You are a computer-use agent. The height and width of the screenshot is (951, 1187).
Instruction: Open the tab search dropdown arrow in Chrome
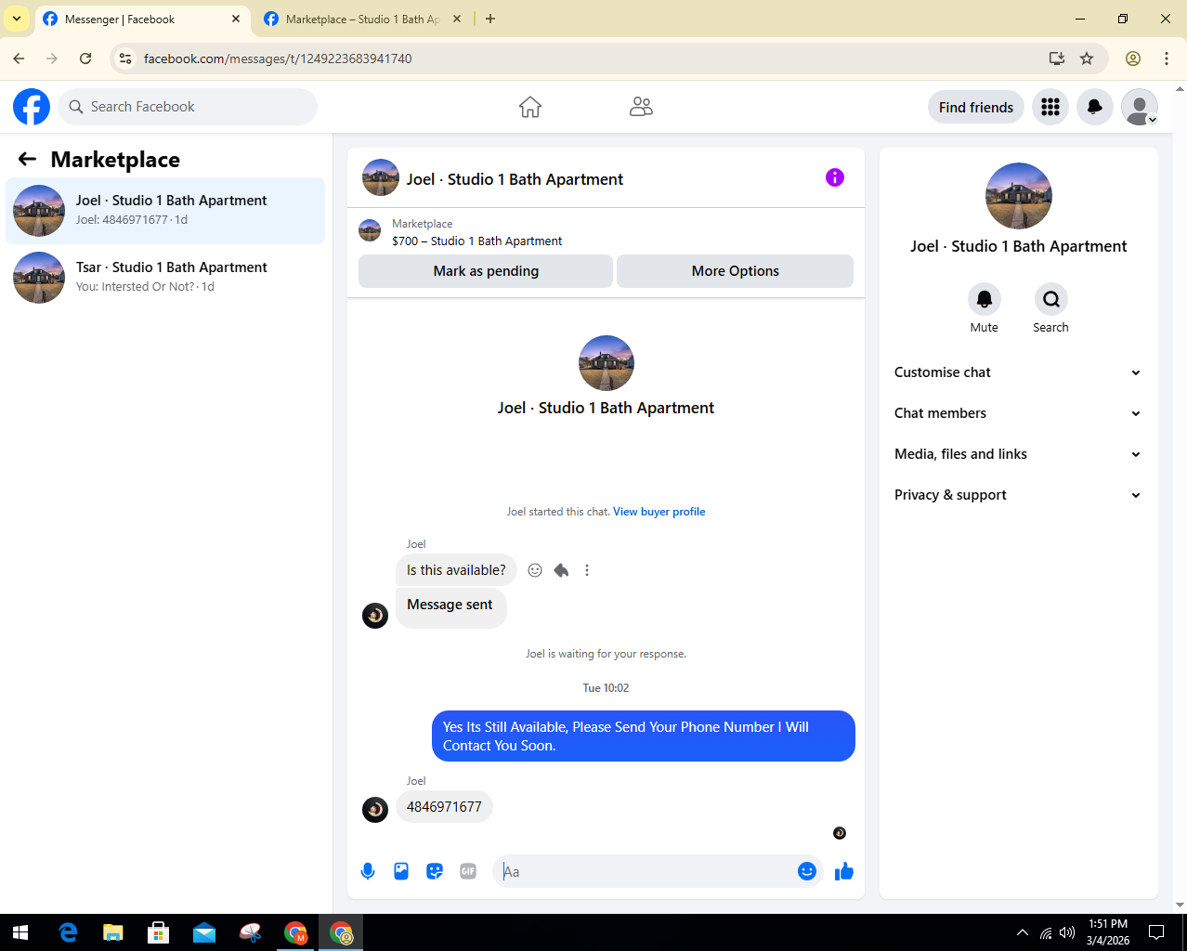coord(17,19)
